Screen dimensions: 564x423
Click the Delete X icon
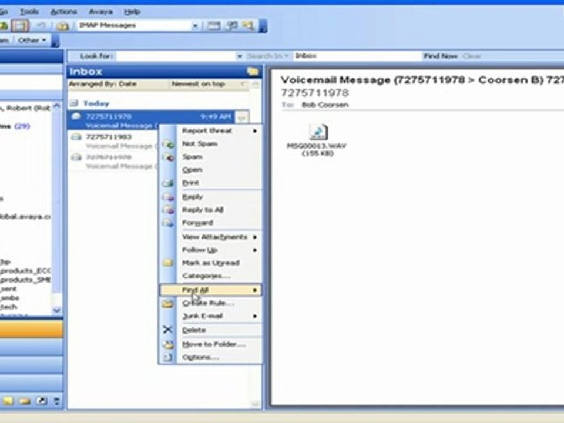pyautogui.click(x=168, y=330)
